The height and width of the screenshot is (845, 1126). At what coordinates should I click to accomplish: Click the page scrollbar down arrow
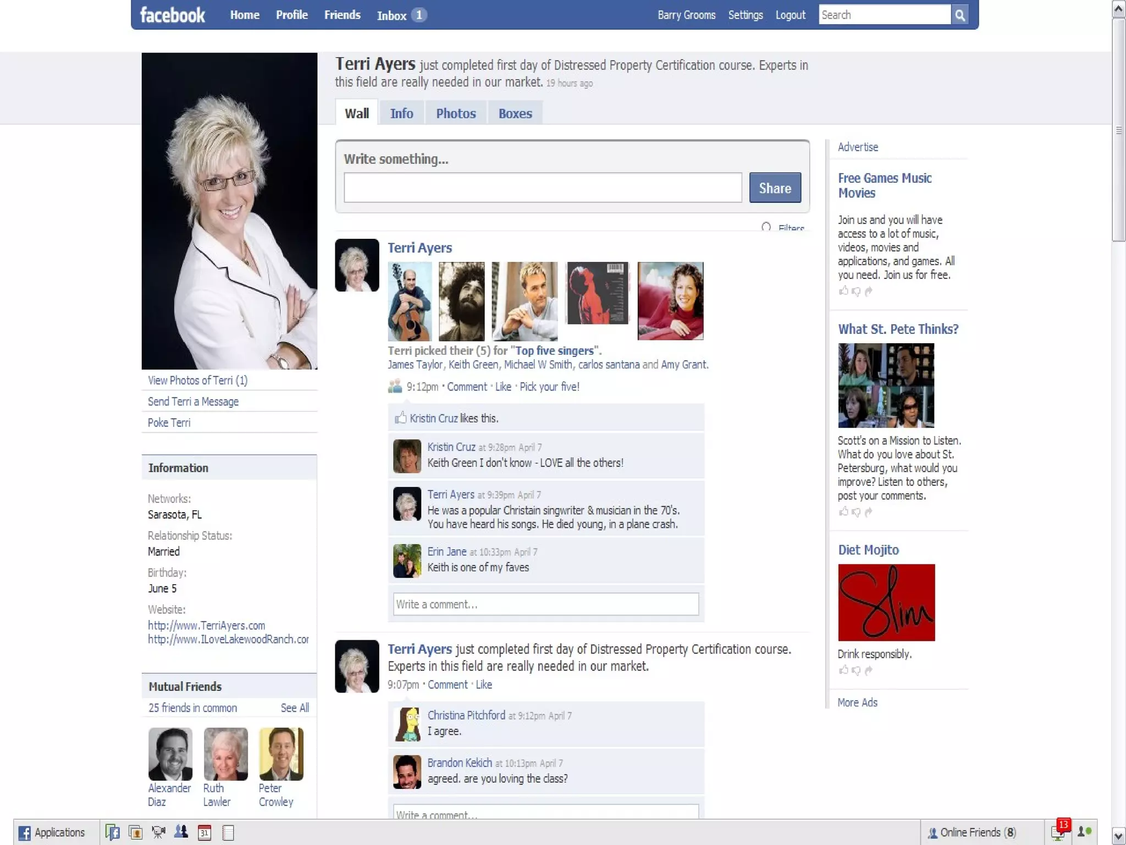pyautogui.click(x=1118, y=836)
